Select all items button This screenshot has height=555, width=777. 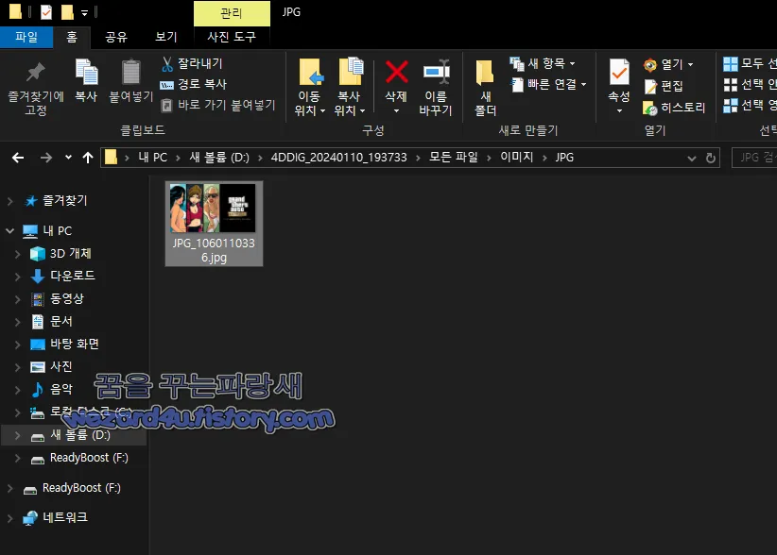[750, 63]
